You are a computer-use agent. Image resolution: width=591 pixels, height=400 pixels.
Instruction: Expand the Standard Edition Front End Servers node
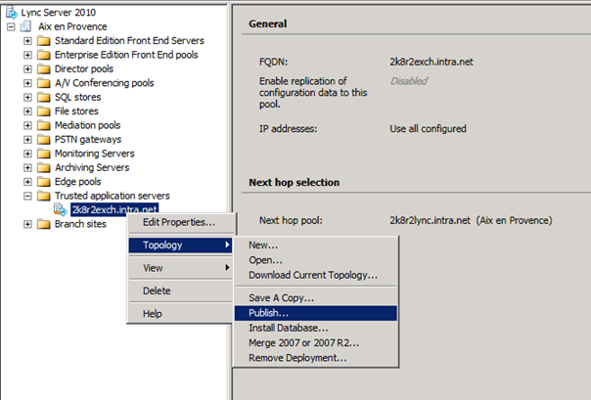27,40
